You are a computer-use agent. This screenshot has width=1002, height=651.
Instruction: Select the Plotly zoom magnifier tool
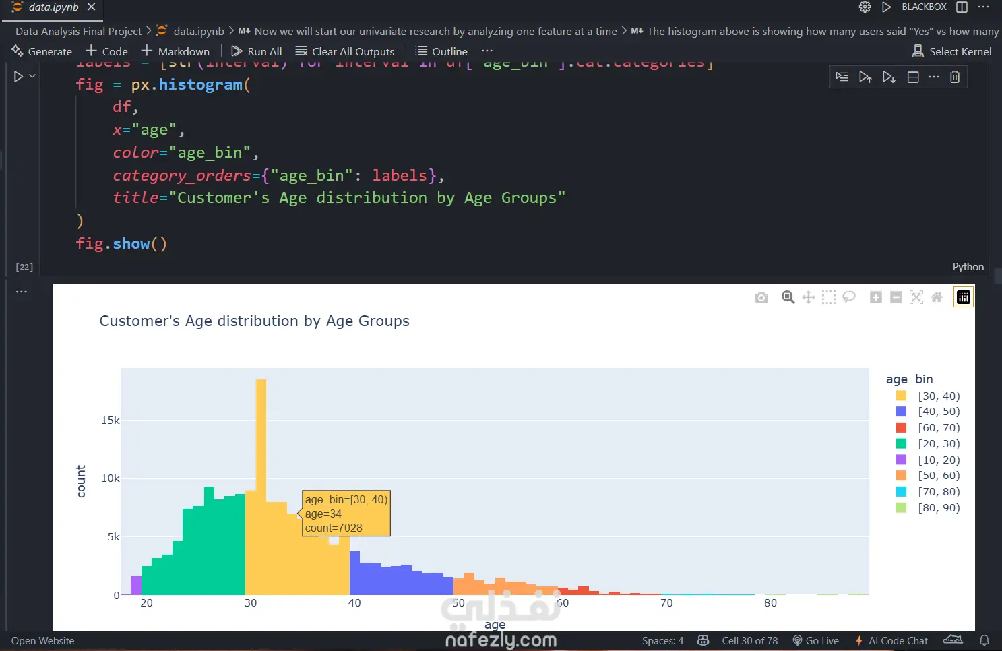(x=788, y=297)
